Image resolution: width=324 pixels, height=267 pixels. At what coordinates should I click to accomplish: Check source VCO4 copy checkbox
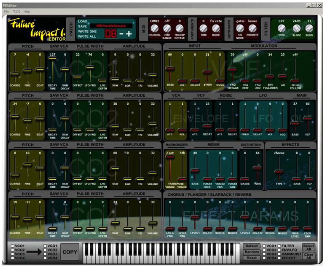click(13, 258)
